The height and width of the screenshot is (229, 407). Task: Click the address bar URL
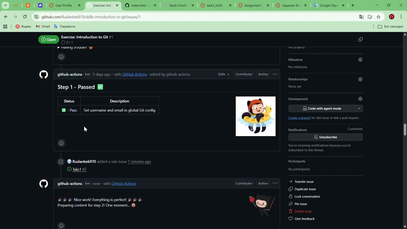[91, 17]
